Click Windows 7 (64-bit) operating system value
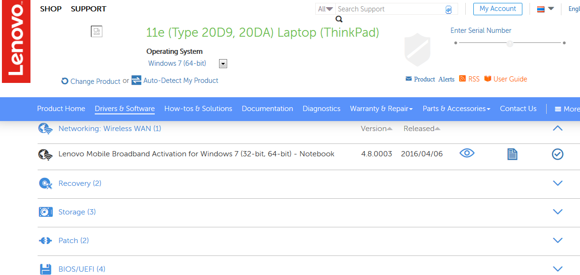The image size is (580, 275). point(177,63)
